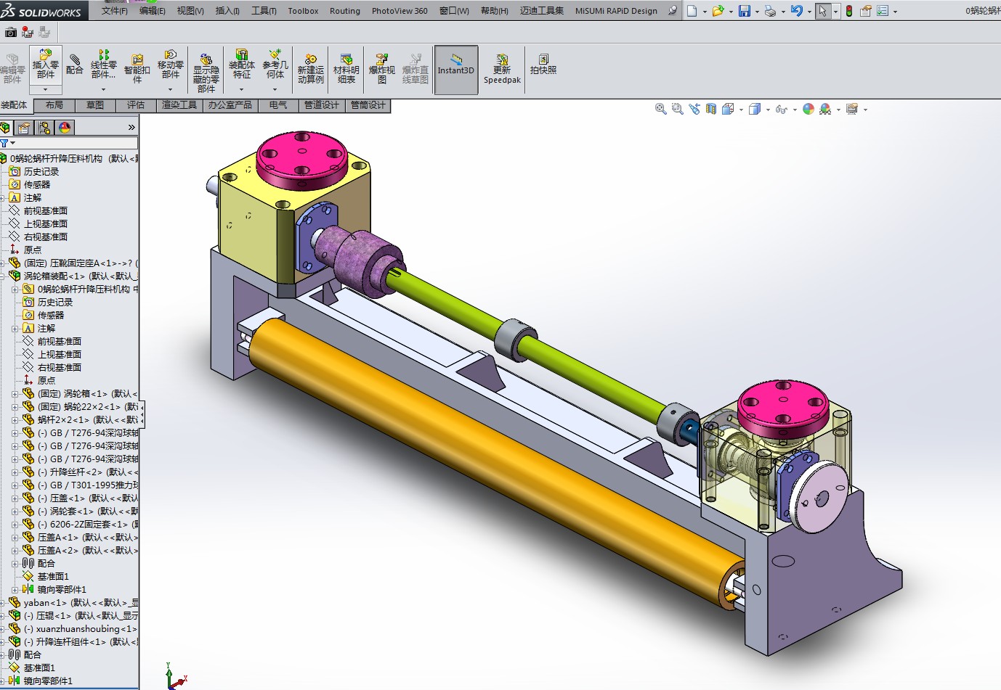Switch to the 渲染工具 tab
Screen dimensions: 1001x690
(179, 105)
